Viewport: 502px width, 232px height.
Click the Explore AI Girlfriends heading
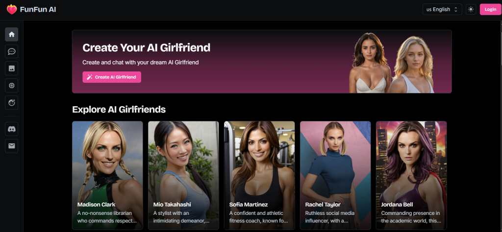point(119,110)
